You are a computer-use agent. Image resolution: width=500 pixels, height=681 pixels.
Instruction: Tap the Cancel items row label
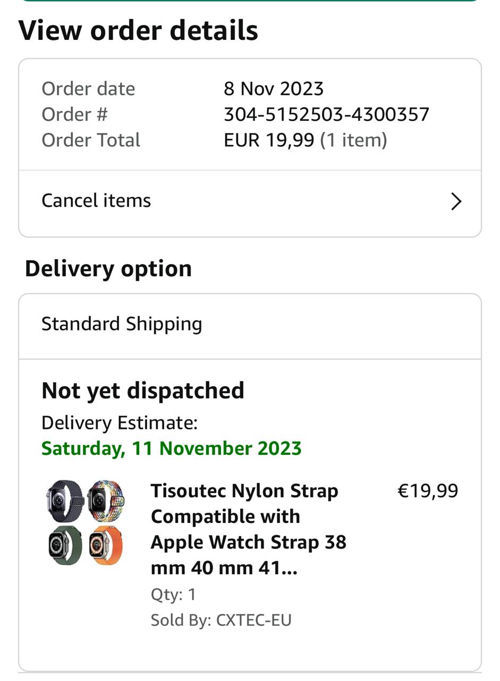[96, 201]
